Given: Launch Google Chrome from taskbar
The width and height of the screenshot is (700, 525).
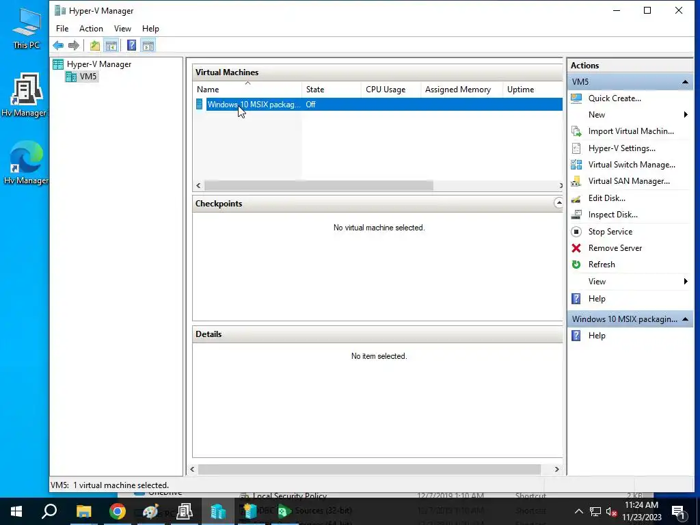Looking at the screenshot, I should [x=118, y=511].
